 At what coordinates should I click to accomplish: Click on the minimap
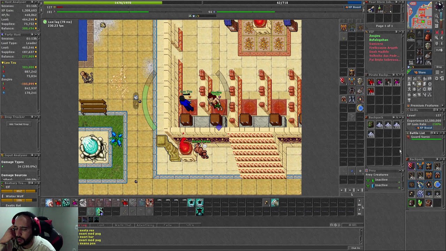tap(420, 15)
